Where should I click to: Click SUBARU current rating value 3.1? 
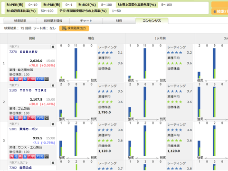point(120,53)
